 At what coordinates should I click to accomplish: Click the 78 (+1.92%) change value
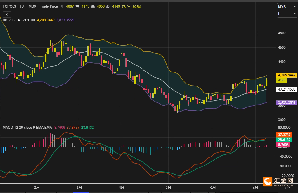click(131, 6)
